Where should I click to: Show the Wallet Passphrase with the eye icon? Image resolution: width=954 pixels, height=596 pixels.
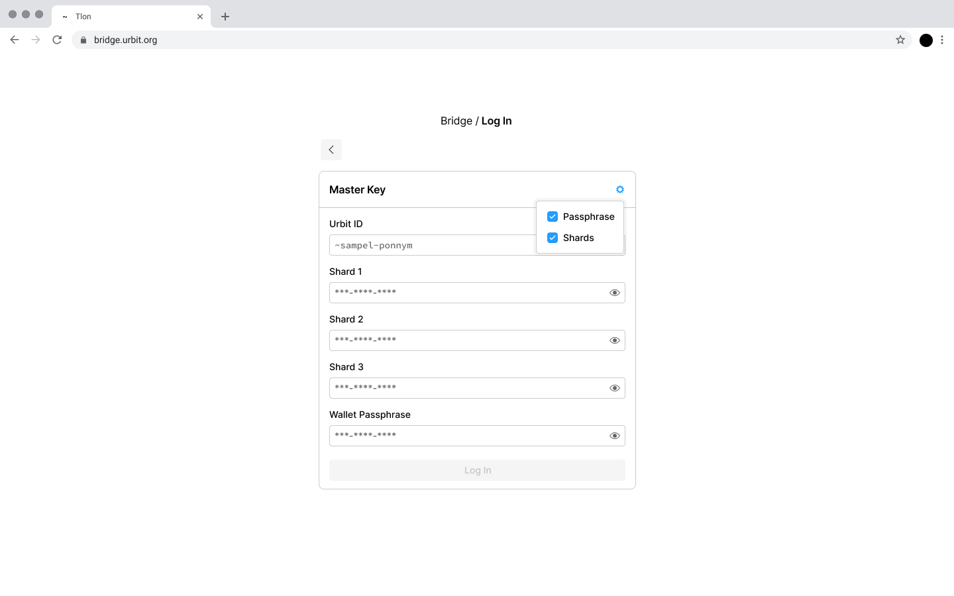point(614,435)
